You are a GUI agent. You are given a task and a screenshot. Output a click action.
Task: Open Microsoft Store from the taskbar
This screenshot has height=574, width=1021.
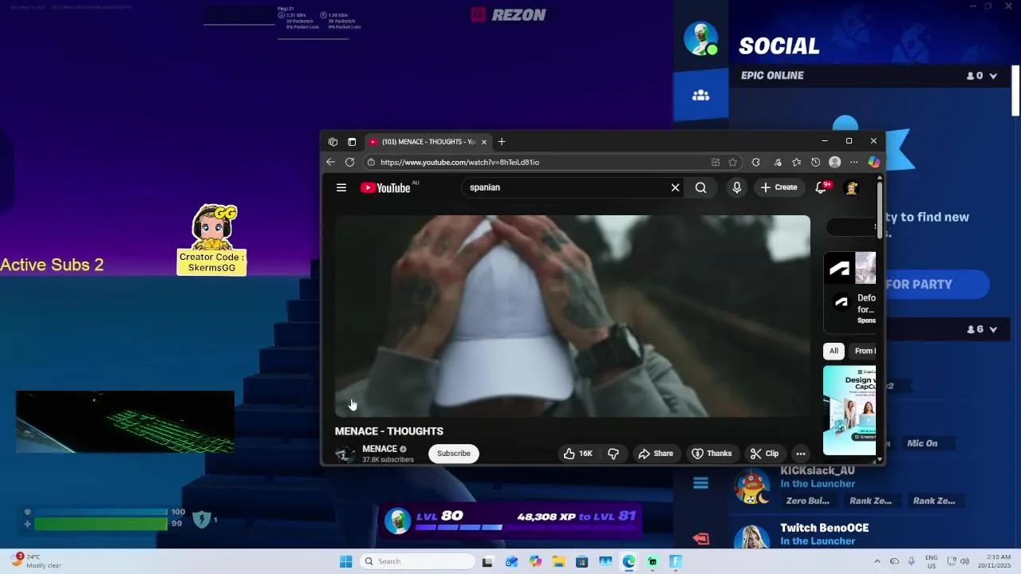click(581, 561)
